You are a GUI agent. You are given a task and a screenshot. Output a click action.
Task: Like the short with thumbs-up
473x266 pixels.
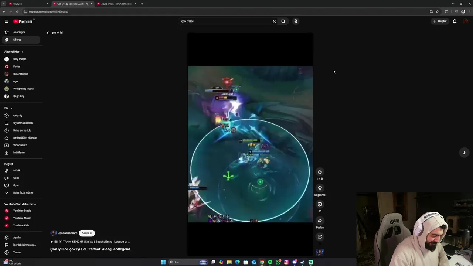[320, 172]
